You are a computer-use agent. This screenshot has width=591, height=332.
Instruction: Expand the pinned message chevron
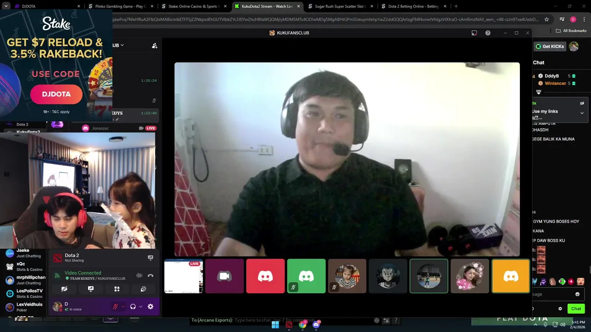pos(582,113)
